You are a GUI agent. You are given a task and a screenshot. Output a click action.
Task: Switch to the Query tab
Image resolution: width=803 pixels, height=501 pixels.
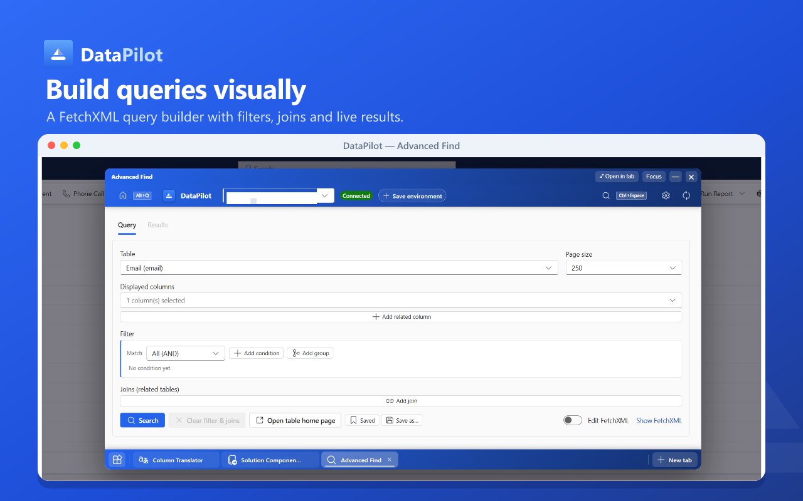127,225
